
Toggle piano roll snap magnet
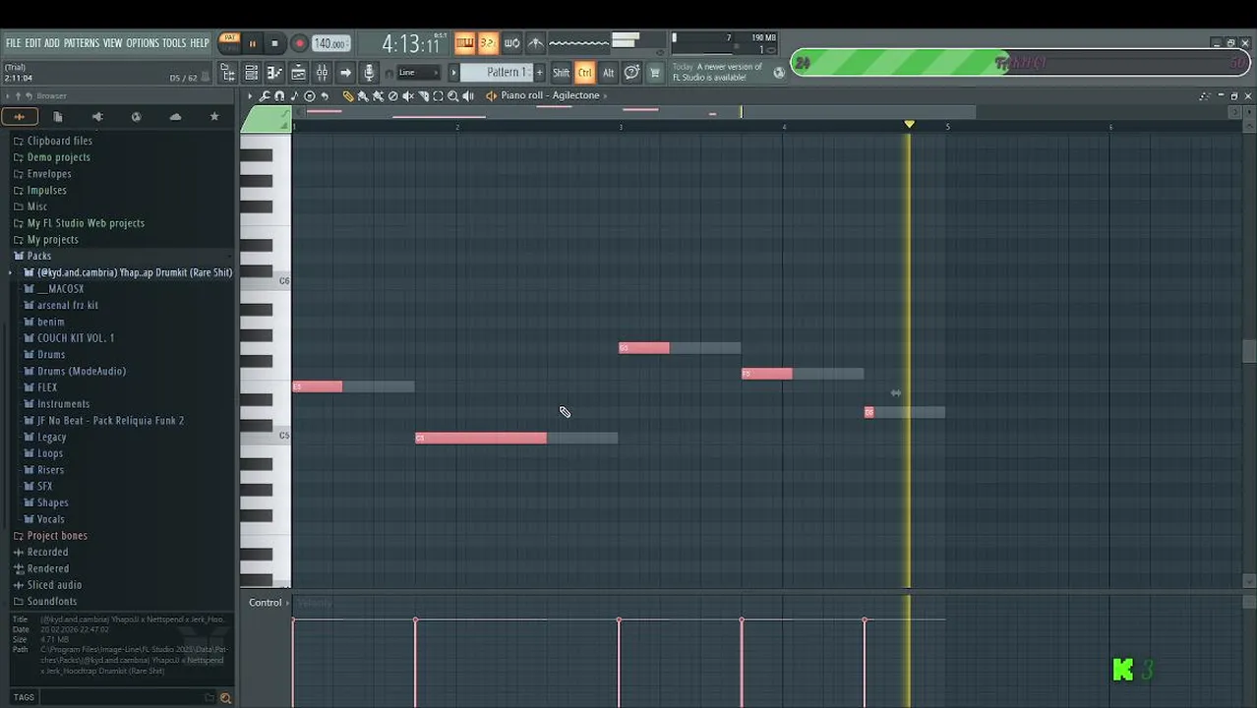(279, 95)
